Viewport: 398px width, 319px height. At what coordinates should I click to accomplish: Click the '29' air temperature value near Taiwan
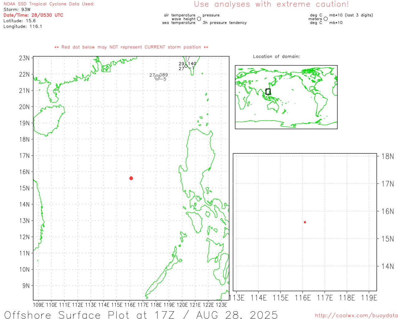coord(181,64)
